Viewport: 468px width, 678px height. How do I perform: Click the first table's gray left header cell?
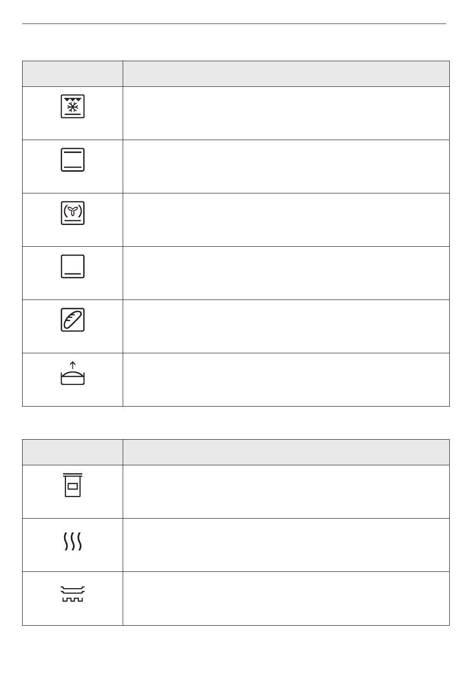pyautogui.click(x=72, y=74)
